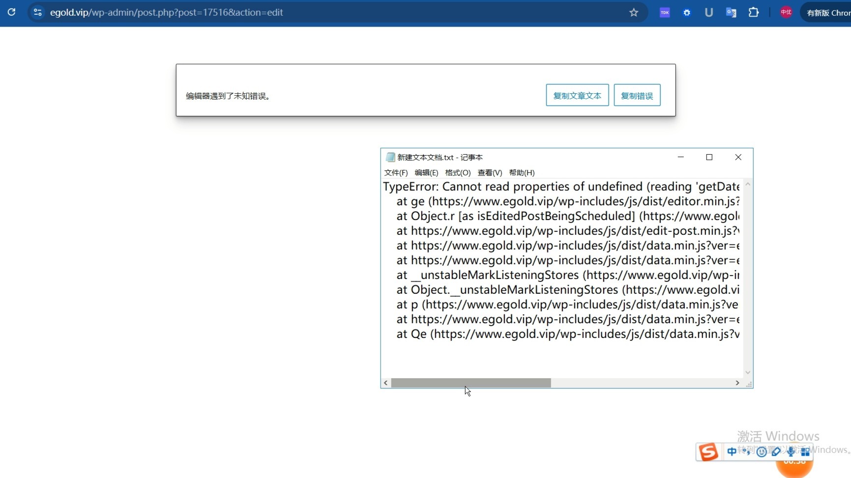This screenshot has width=851, height=478.
Task: Click Notepad horizontal scroll left arrow
Action: [386, 383]
